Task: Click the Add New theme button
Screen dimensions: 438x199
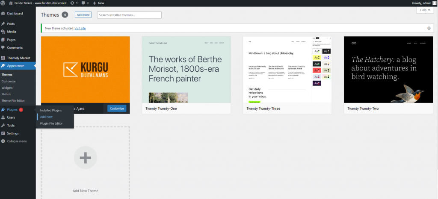Action: pyautogui.click(x=83, y=15)
